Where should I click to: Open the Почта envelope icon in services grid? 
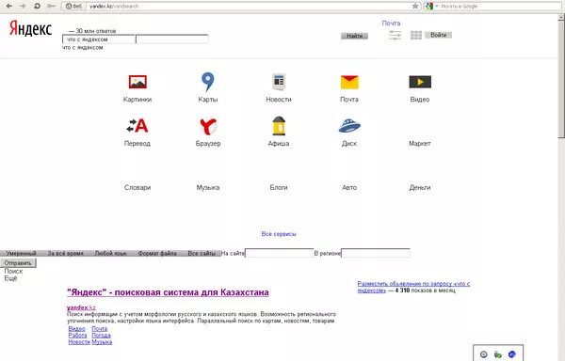(349, 82)
